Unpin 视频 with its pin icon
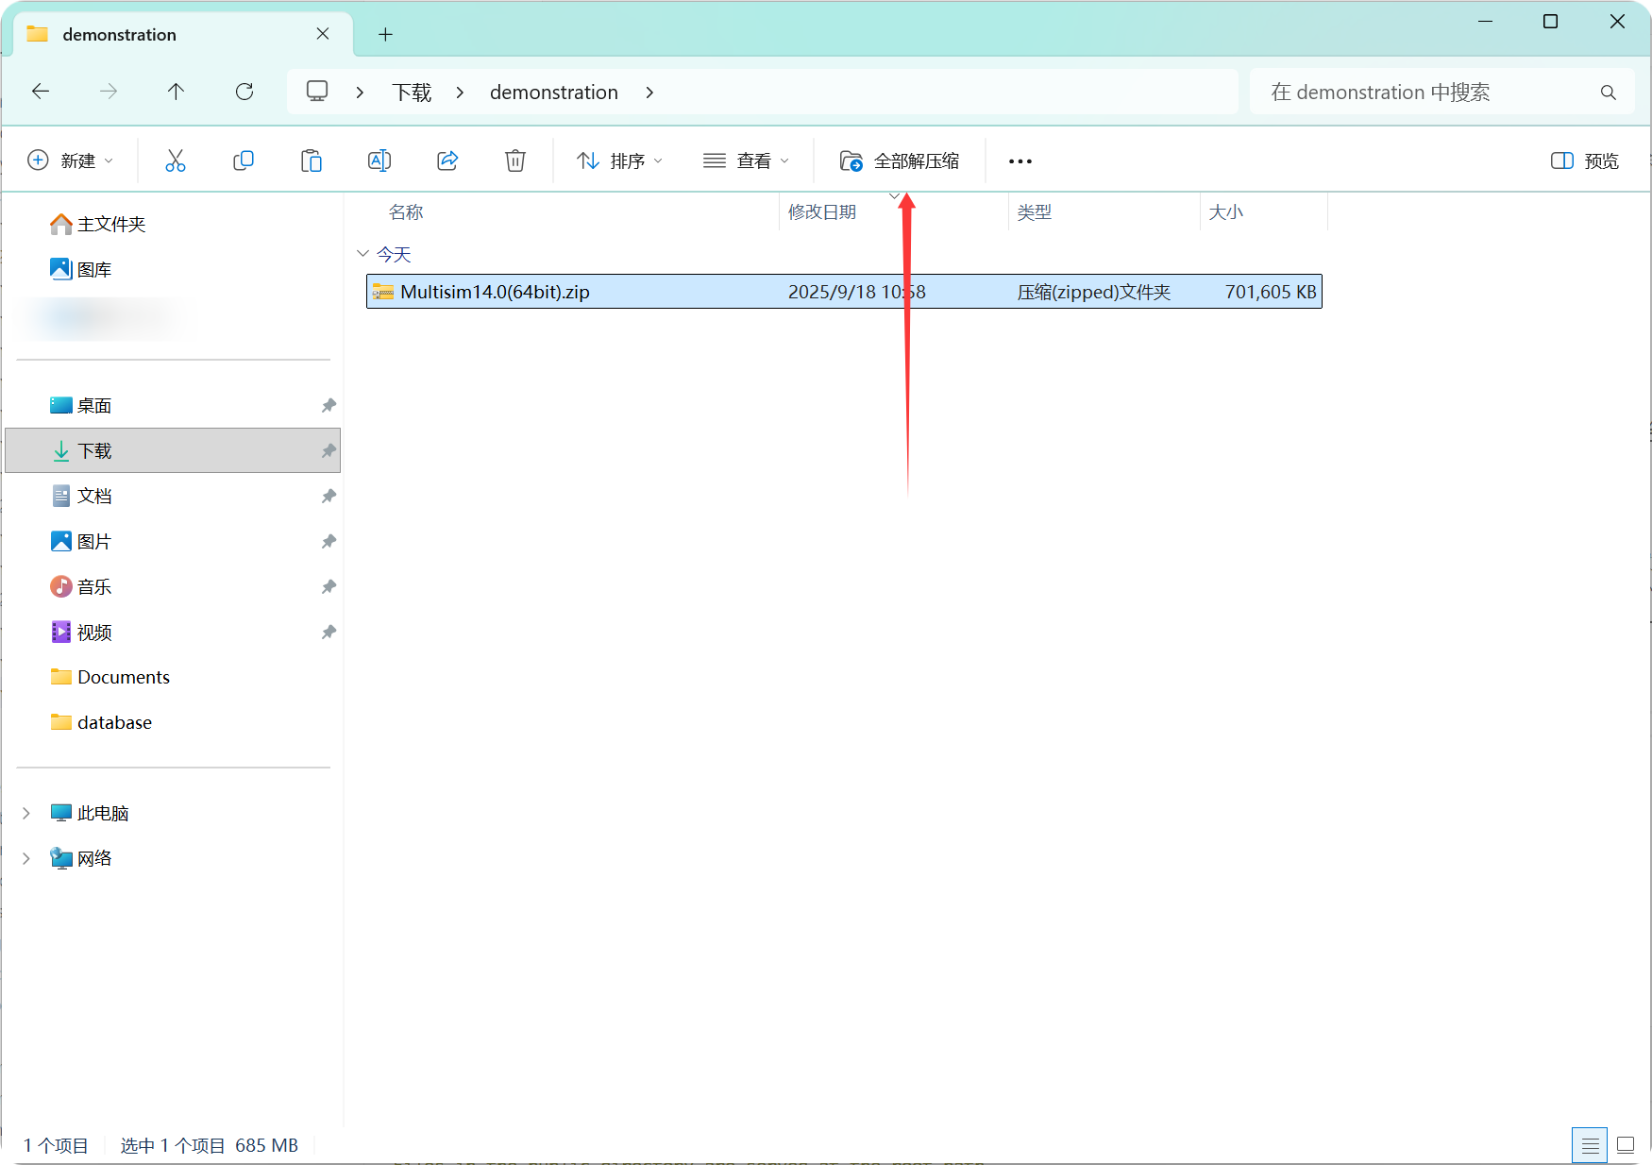The width and height of the screenshot is (1652, 1165). coord(329,632)
